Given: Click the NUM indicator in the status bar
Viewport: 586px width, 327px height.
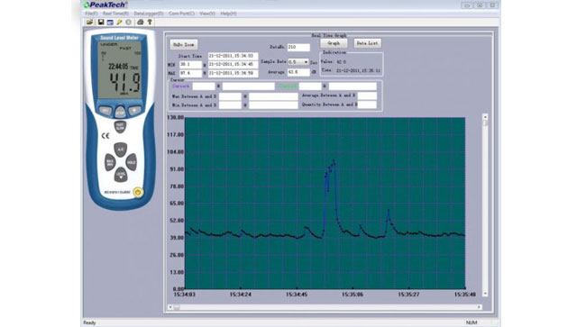Looking at the screenshot, I should coord(472,322).
